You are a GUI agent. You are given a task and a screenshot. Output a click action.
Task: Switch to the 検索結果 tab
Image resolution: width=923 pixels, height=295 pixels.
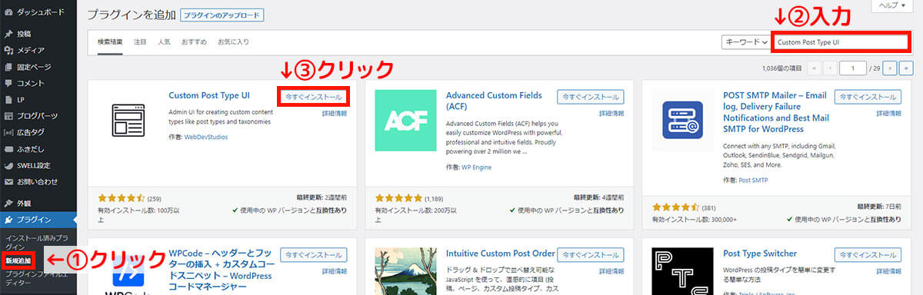tap(110, 42)
